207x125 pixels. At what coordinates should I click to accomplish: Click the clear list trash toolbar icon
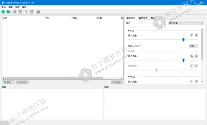(x=20, y=12)
